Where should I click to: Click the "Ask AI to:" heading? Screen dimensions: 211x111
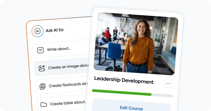point(55,30)
